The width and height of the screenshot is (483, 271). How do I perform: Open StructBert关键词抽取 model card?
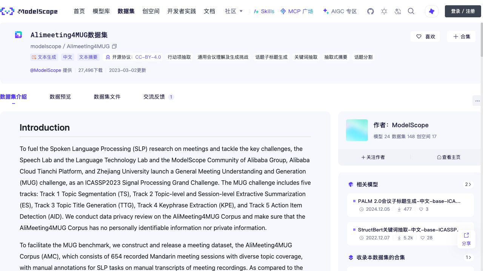click(411, 234)
